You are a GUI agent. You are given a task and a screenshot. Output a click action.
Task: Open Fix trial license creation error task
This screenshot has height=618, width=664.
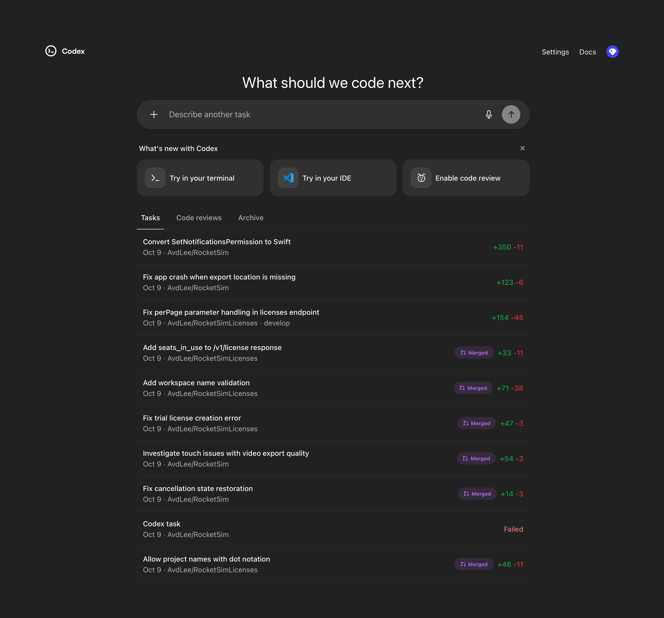click(x=192, y=418)
